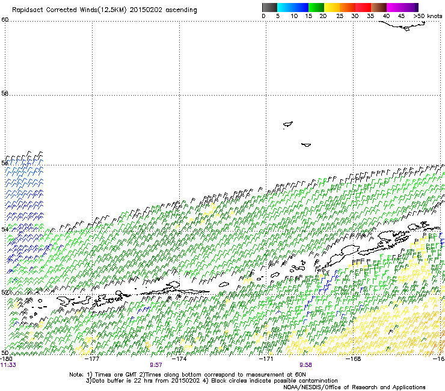Click the northern island outline near -171
This screenshot has width=445, height=391.
coord(288,125)
